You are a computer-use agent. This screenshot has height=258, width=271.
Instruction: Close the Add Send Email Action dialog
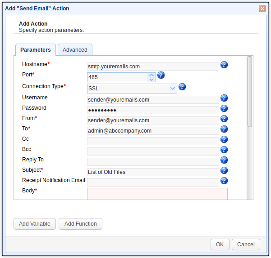click(262, 9)
